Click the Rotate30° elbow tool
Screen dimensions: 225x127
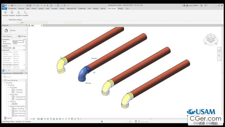pos(5,13)
